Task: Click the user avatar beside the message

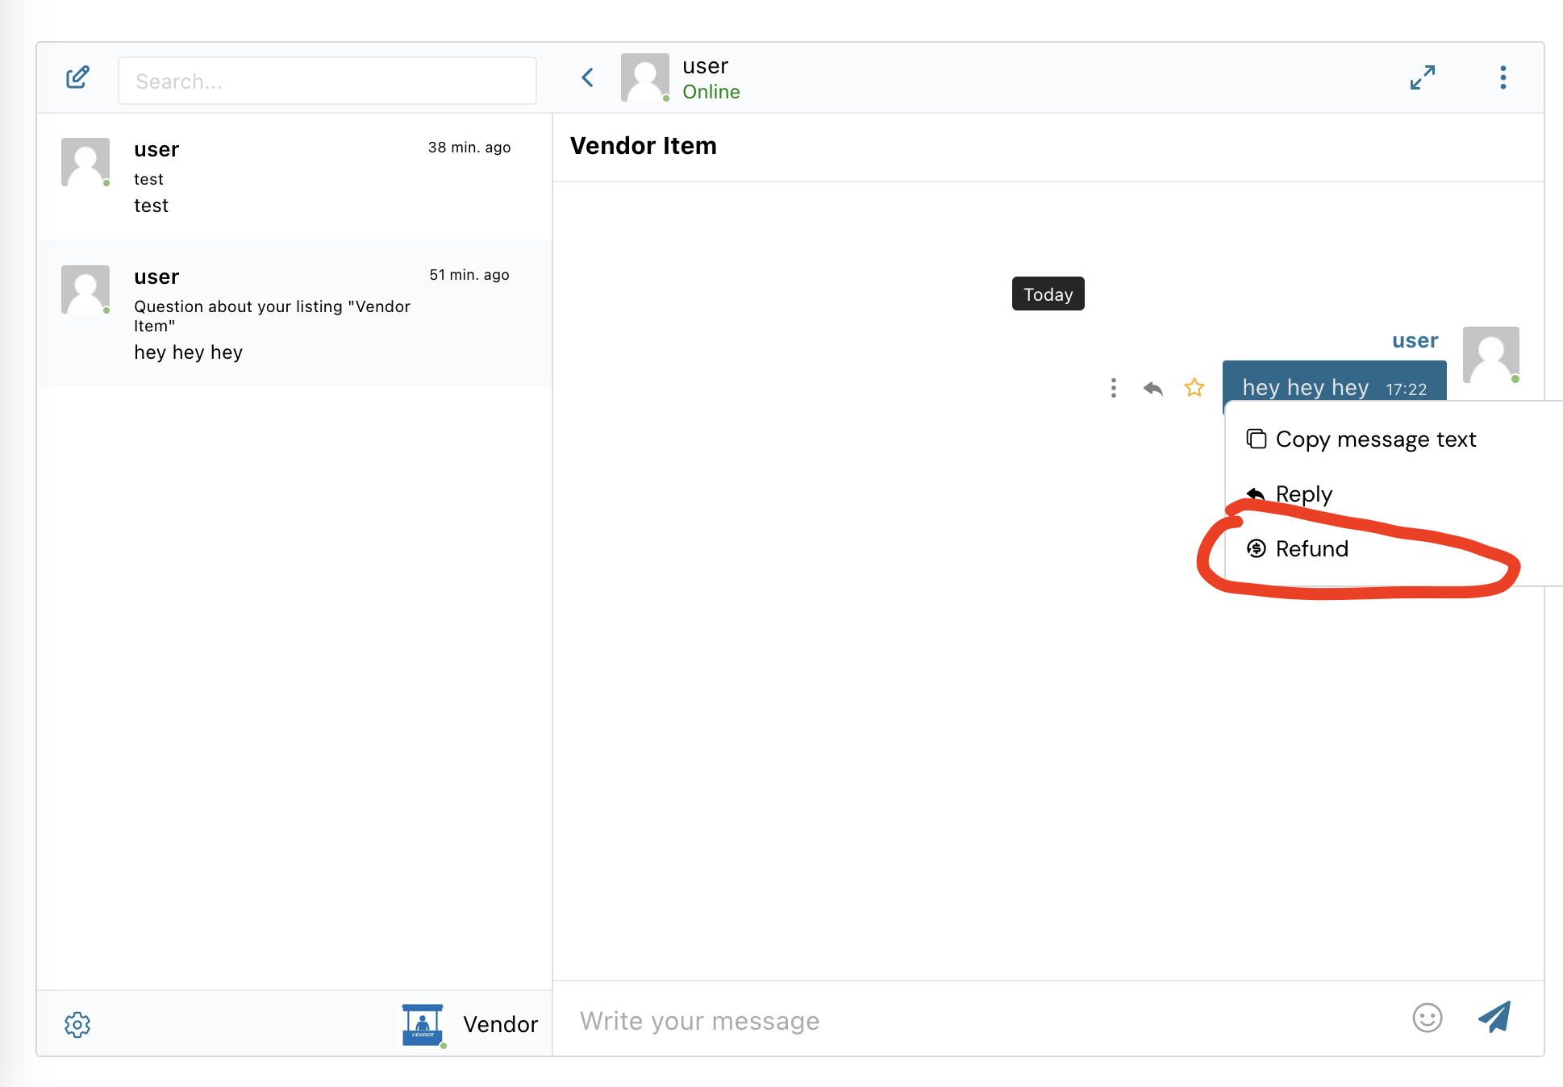Action: pyautogui.click(x=1490, y=355)
